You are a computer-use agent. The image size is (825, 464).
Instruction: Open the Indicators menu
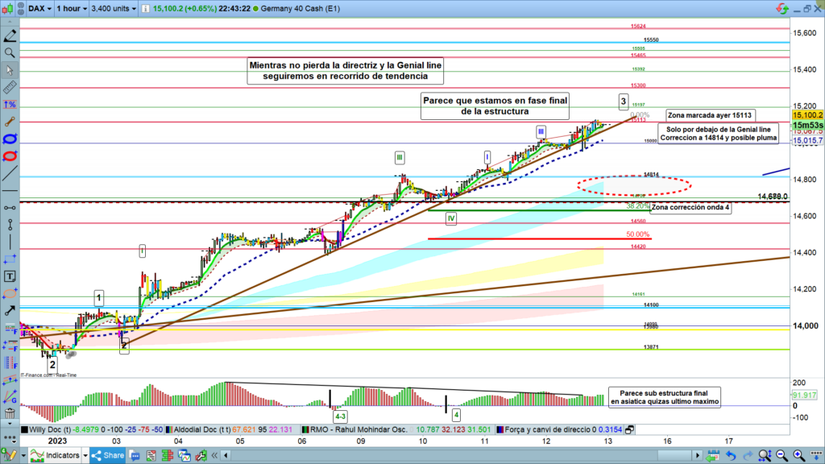click(x=56, y=455)
